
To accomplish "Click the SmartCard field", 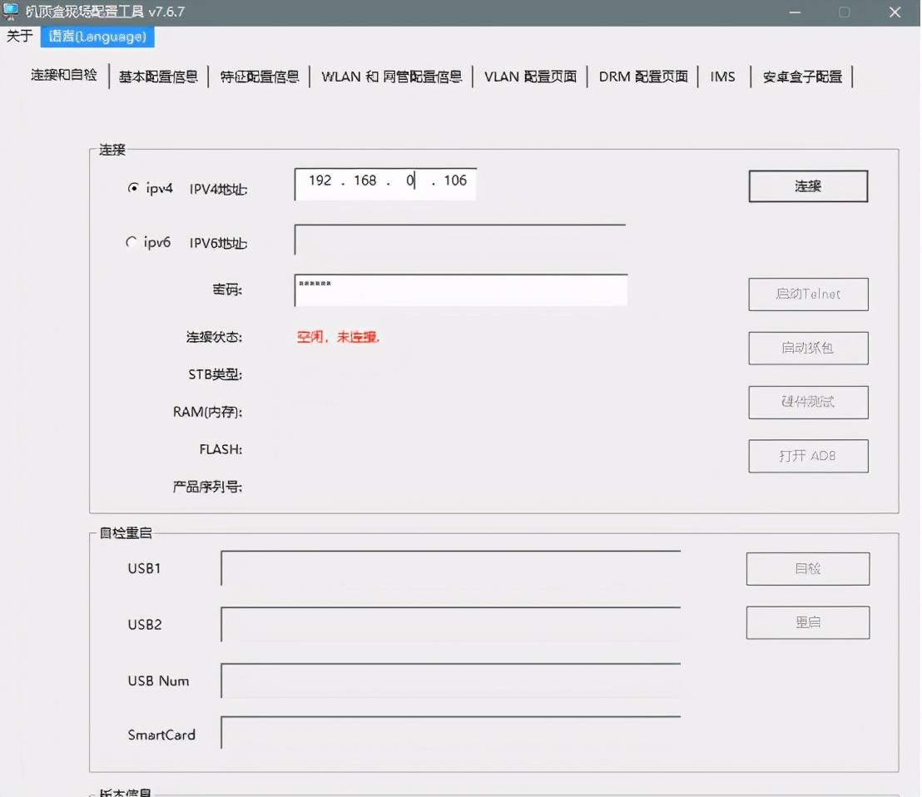I will 451,732.
